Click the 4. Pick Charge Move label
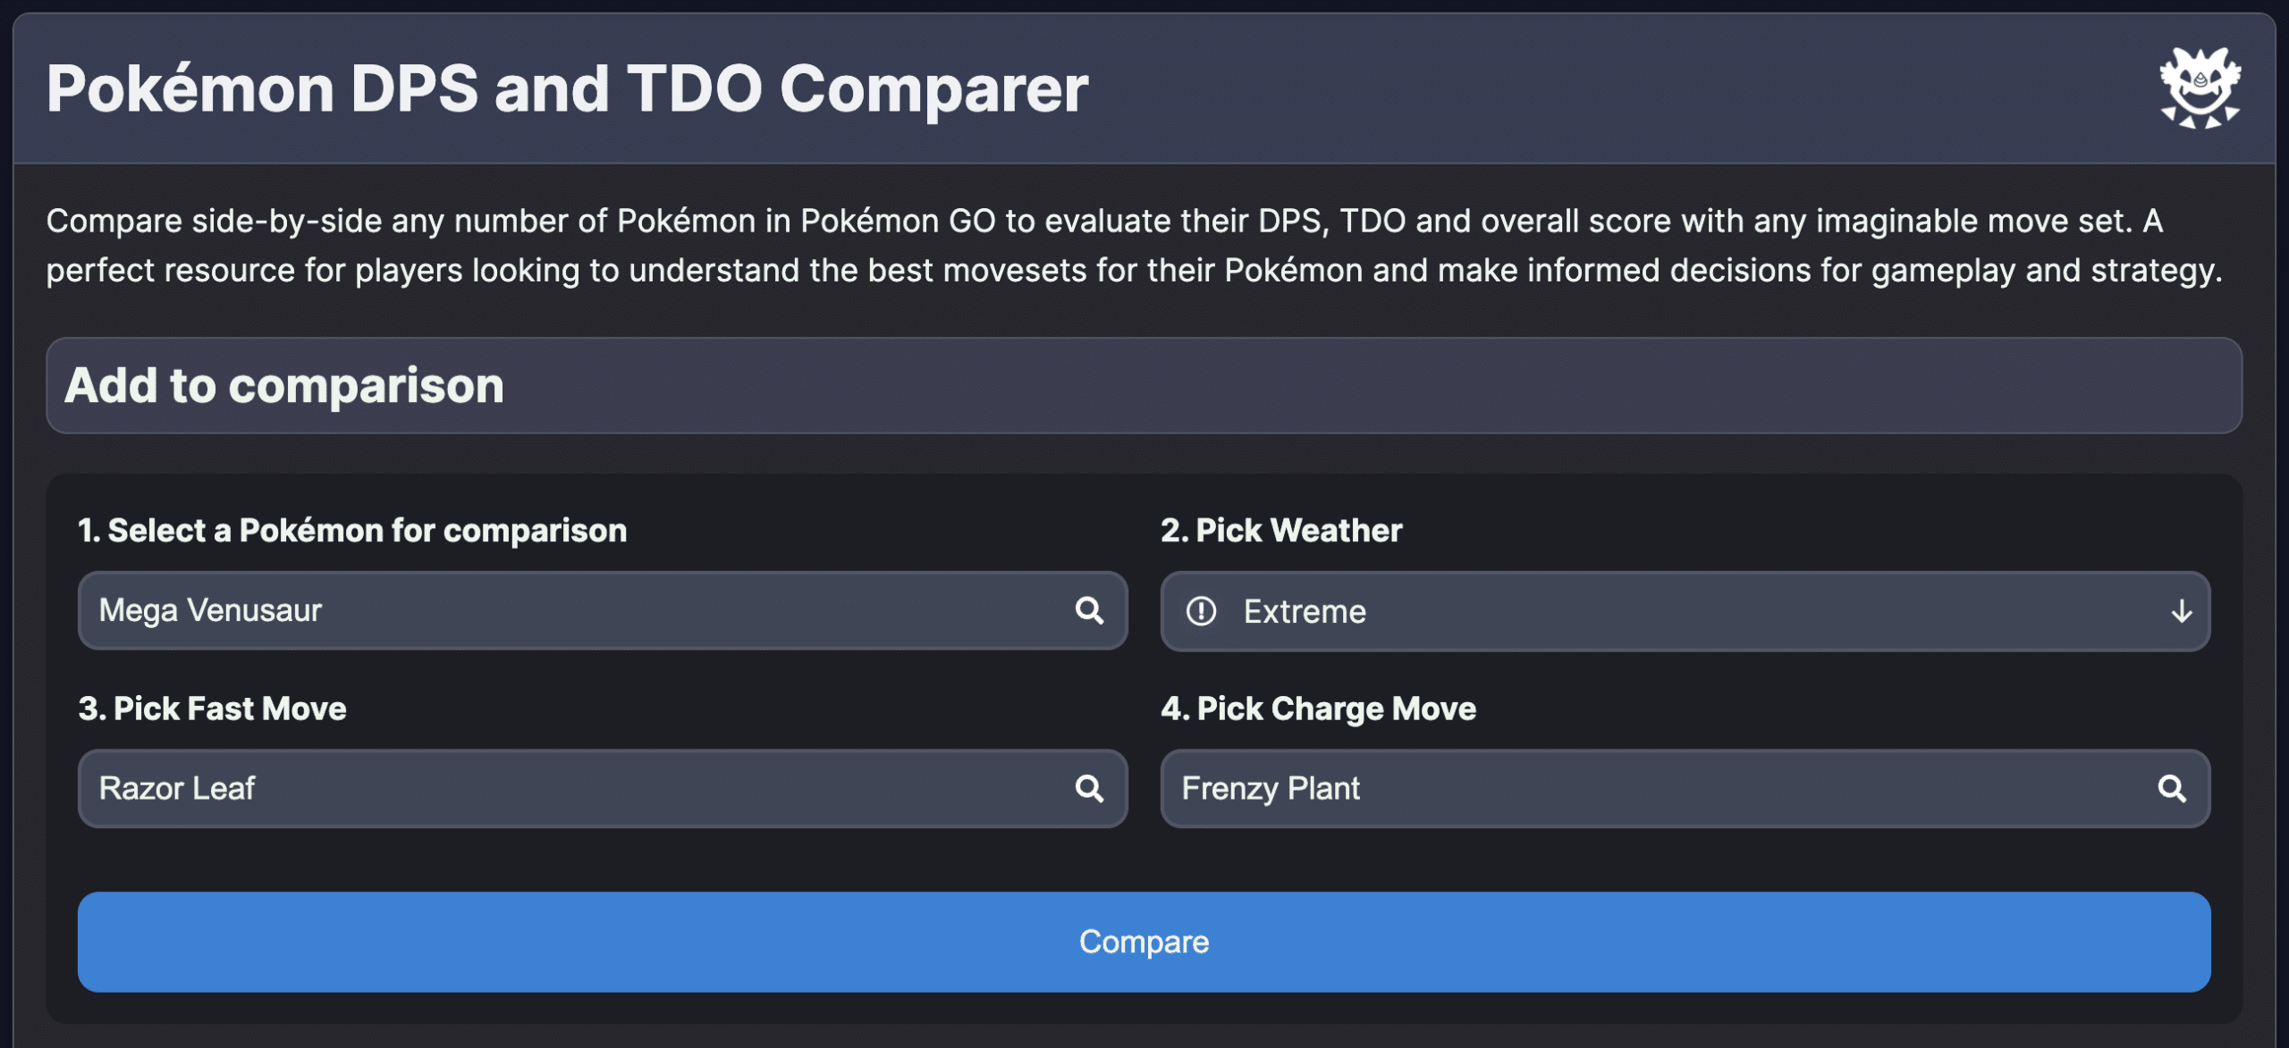 pos(1319,708)
